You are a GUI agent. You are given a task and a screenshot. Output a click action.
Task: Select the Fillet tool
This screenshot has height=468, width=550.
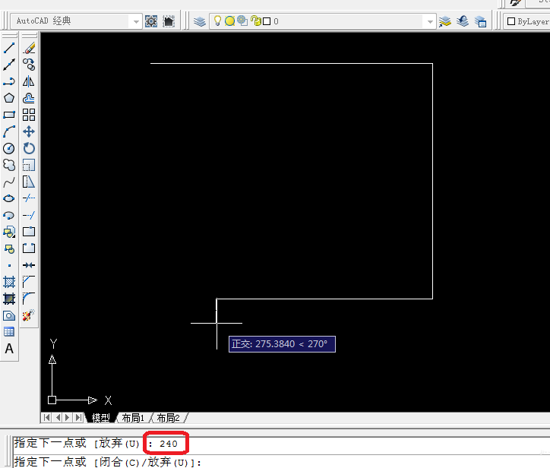(x=29, y=299)
